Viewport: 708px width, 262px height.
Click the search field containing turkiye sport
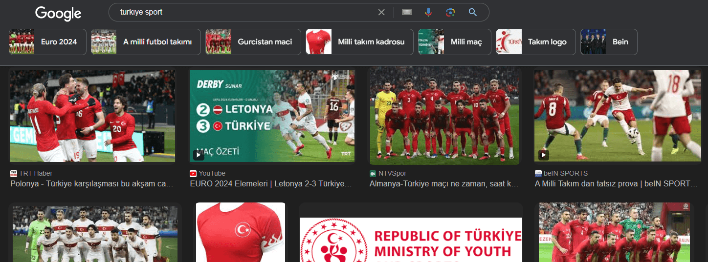244,12
